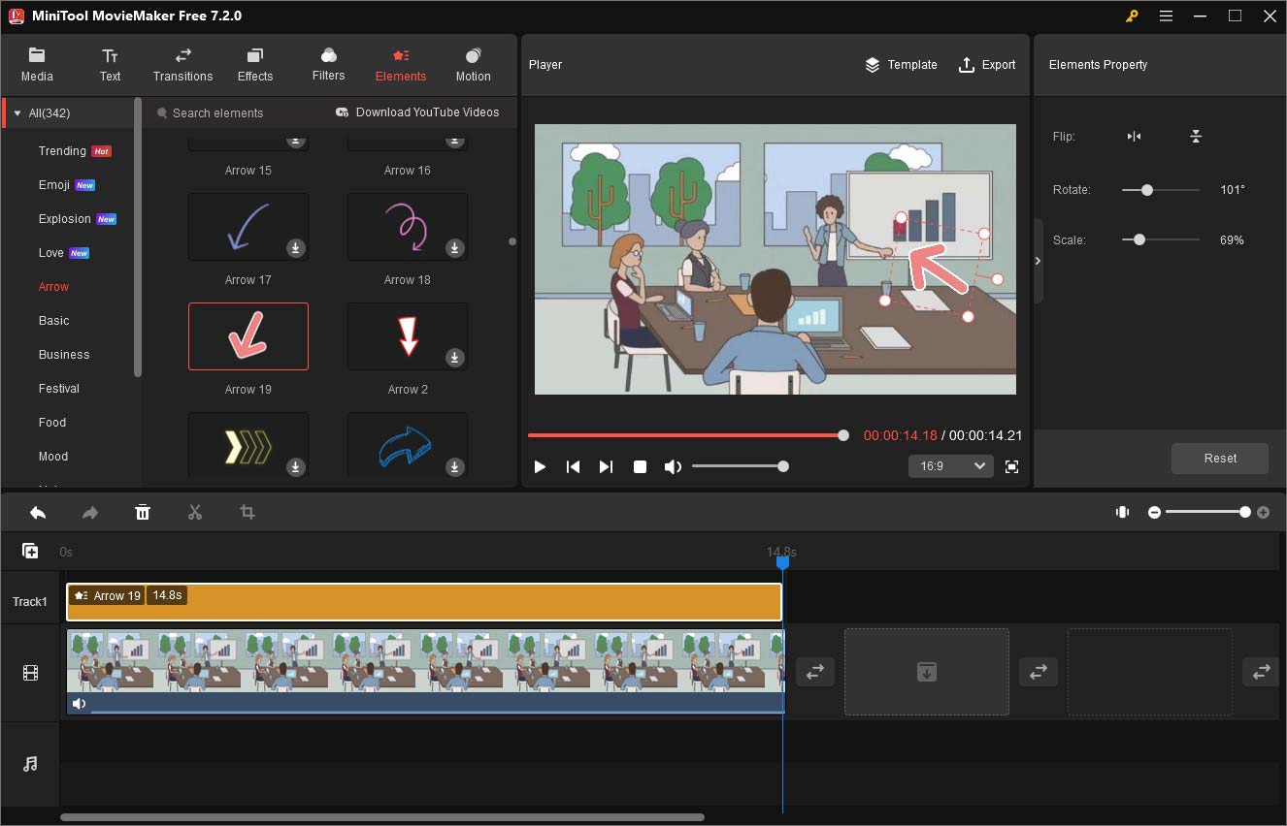Image resolution: width=1287 pixels, height=826 pixels.
Task: Download the yellow chevron arrow element
Action: pyautogui.click(x=296, y=467)
